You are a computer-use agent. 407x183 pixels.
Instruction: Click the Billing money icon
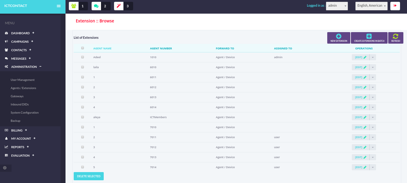pos(6,130)
